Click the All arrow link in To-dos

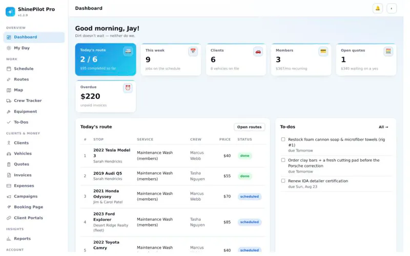coord(383,127)
